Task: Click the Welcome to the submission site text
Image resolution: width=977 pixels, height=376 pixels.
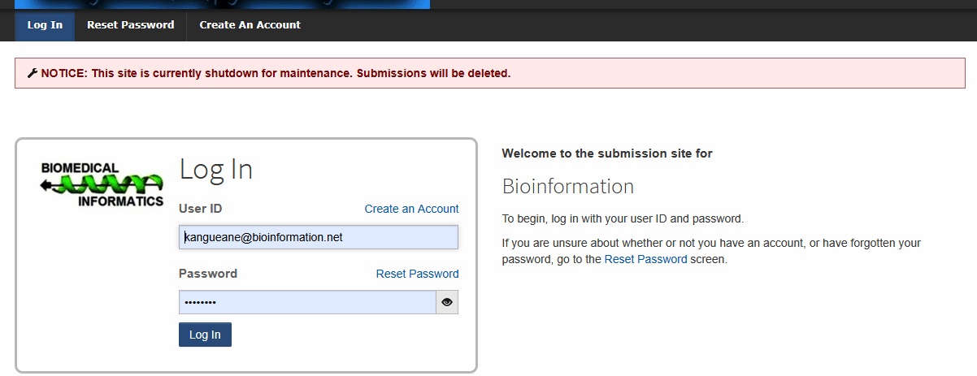Action: [x=607, y=153]
